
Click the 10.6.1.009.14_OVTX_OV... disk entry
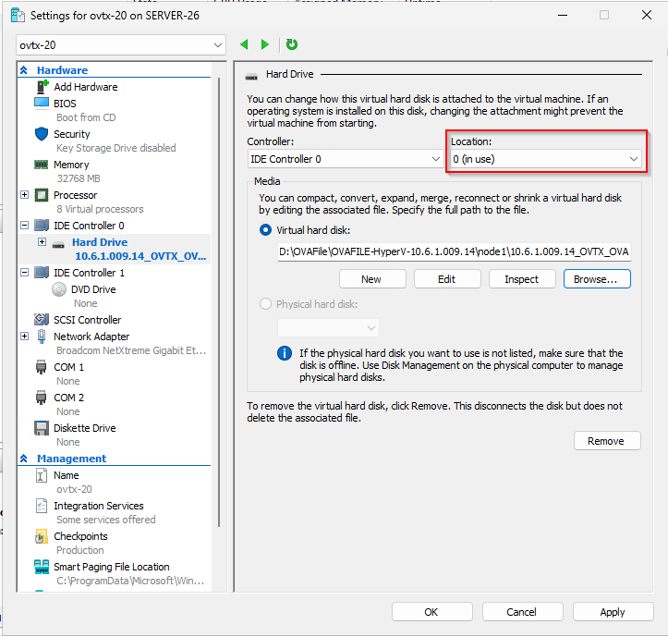(140, 256)
